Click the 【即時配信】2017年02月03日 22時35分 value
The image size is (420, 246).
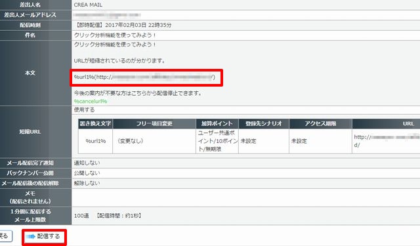pos(123,25)
